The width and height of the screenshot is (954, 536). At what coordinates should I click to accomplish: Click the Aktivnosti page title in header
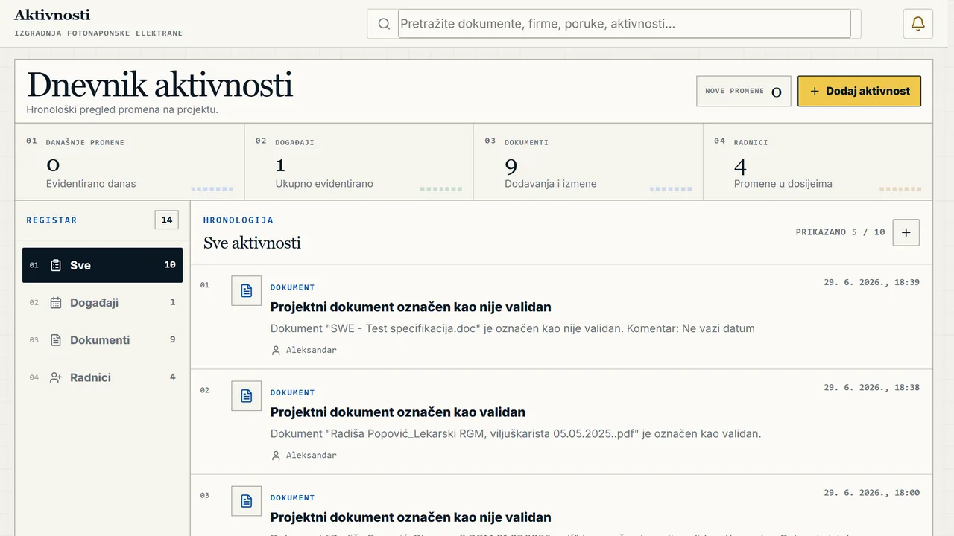tap(52, 15)
